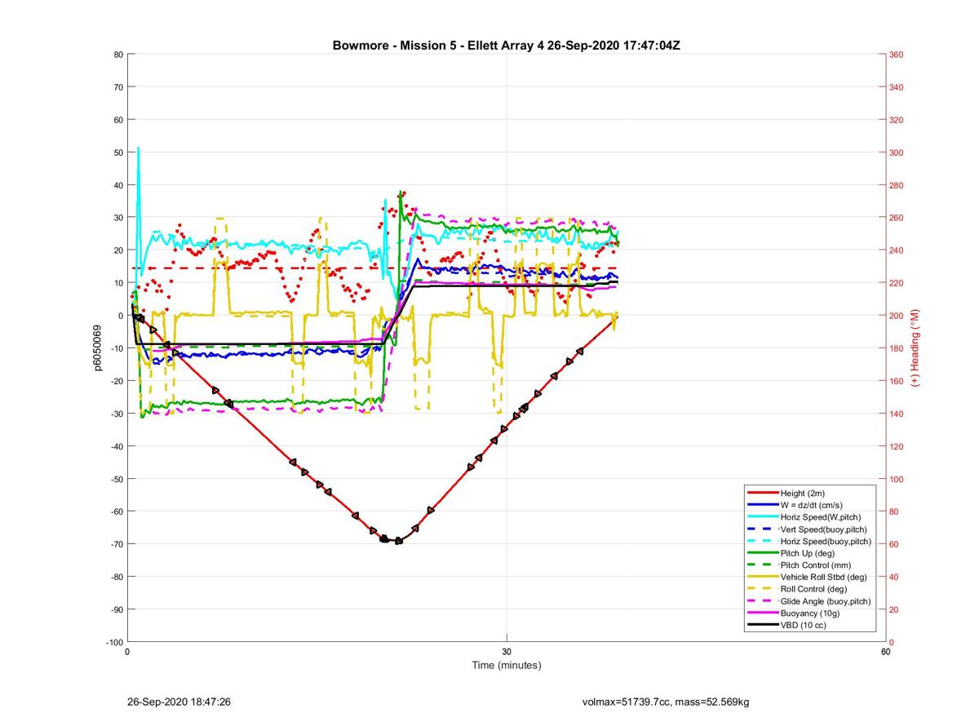Click the right heading axis tick '100'
Image resolution: width=979 pixels, height=722 pixels.
(897, 479)
